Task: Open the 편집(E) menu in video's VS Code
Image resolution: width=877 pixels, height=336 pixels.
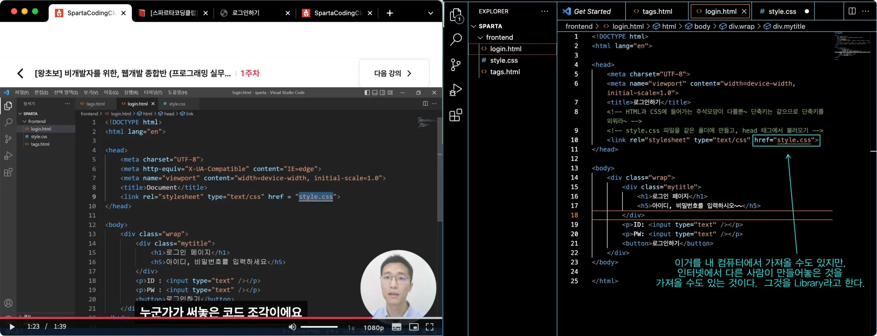Action: 41,93
